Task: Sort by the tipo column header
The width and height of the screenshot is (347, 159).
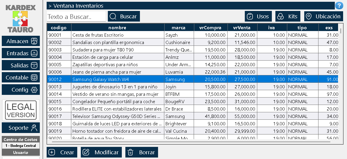Action: point(302,27)
